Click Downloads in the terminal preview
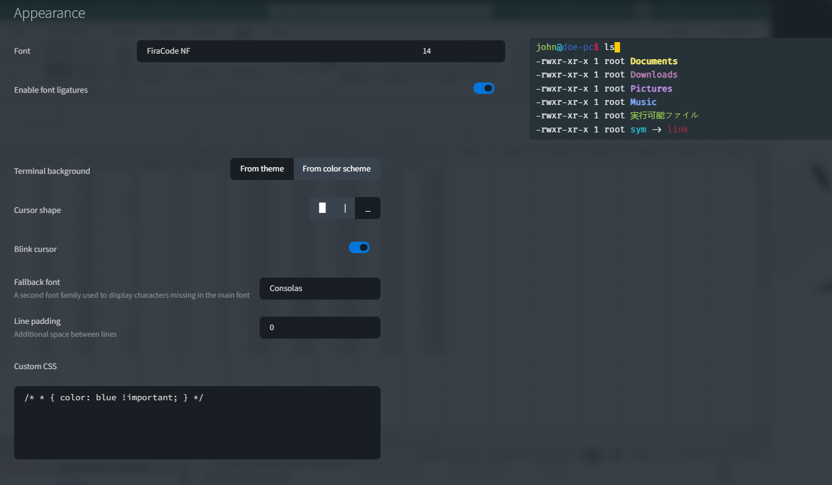This screenshot has height=485, width=832. tap(654, 74)
